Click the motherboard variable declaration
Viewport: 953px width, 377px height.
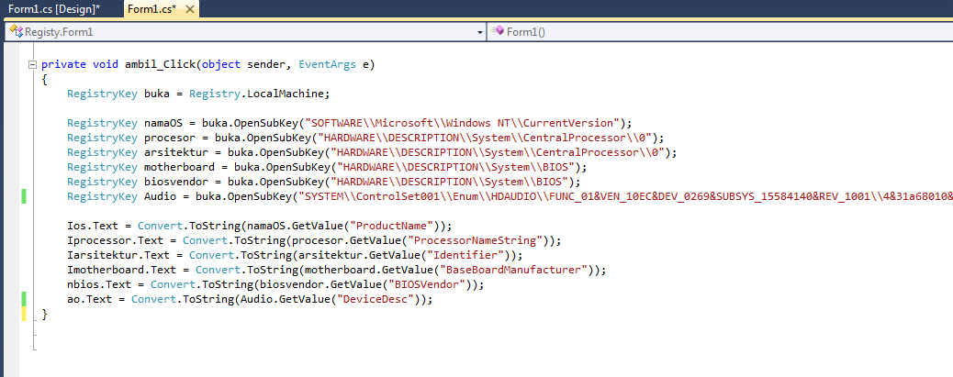point(180,167)
